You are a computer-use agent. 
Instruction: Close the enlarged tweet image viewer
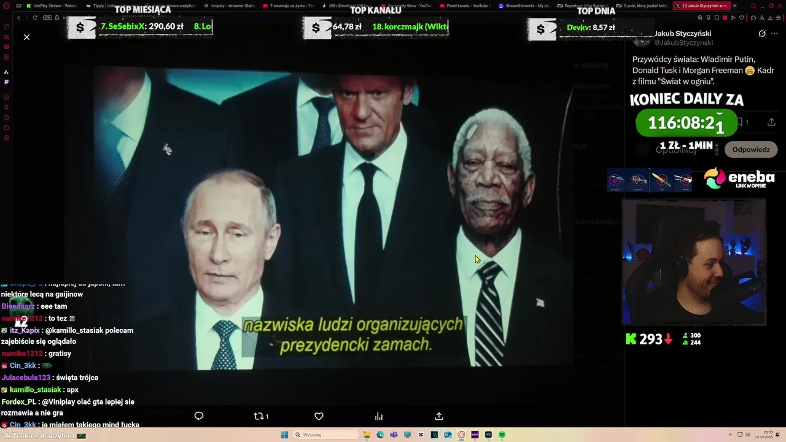(x=26, y=37)
